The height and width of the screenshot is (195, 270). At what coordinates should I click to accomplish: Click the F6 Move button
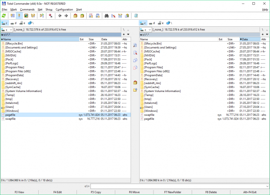[134, 192]
